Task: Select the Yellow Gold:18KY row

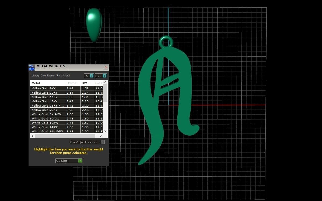Action: point(67,101)
